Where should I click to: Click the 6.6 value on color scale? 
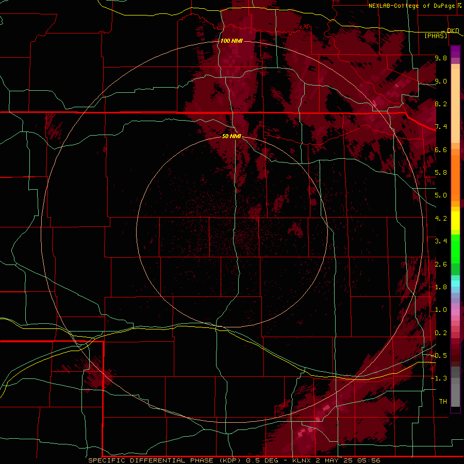(x=441, y=150)
